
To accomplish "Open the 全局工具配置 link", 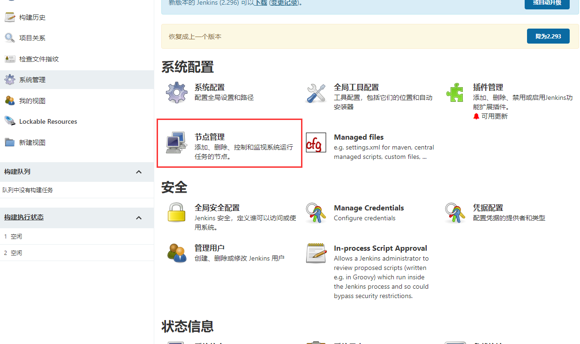I will [x=356, y=87].
